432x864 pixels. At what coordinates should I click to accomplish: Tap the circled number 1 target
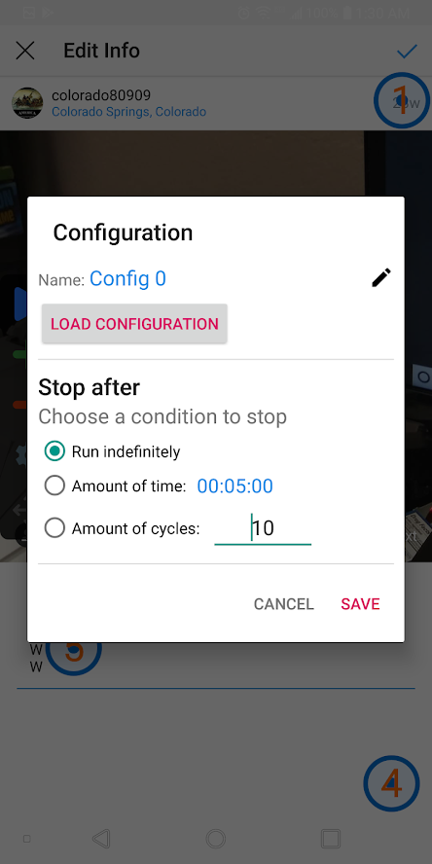click(402, 101)
